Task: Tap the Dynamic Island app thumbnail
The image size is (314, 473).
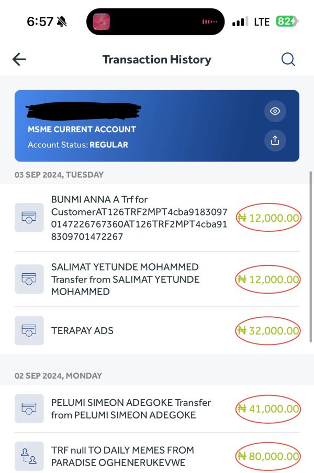Action: [102, 21]
